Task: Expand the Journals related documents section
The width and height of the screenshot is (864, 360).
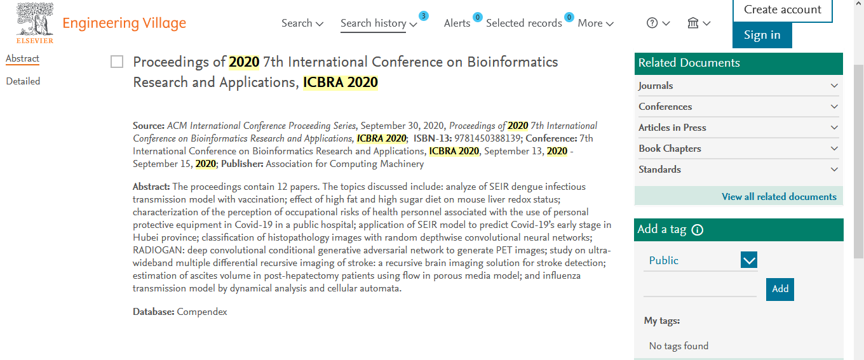Action: (739, 86)
